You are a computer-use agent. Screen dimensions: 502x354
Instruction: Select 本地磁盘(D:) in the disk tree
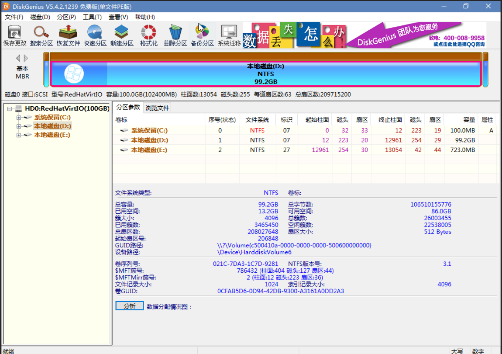point(53,126)
